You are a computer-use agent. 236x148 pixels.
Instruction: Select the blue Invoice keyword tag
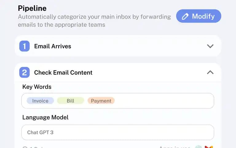40,101
